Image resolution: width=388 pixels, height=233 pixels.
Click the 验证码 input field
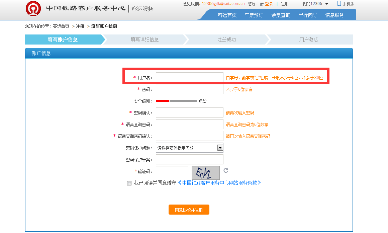(172, 171)
